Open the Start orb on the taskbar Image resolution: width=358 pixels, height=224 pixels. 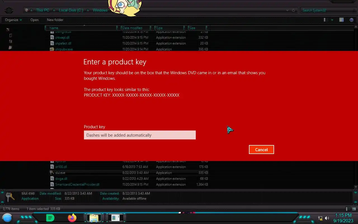[7, 218]
